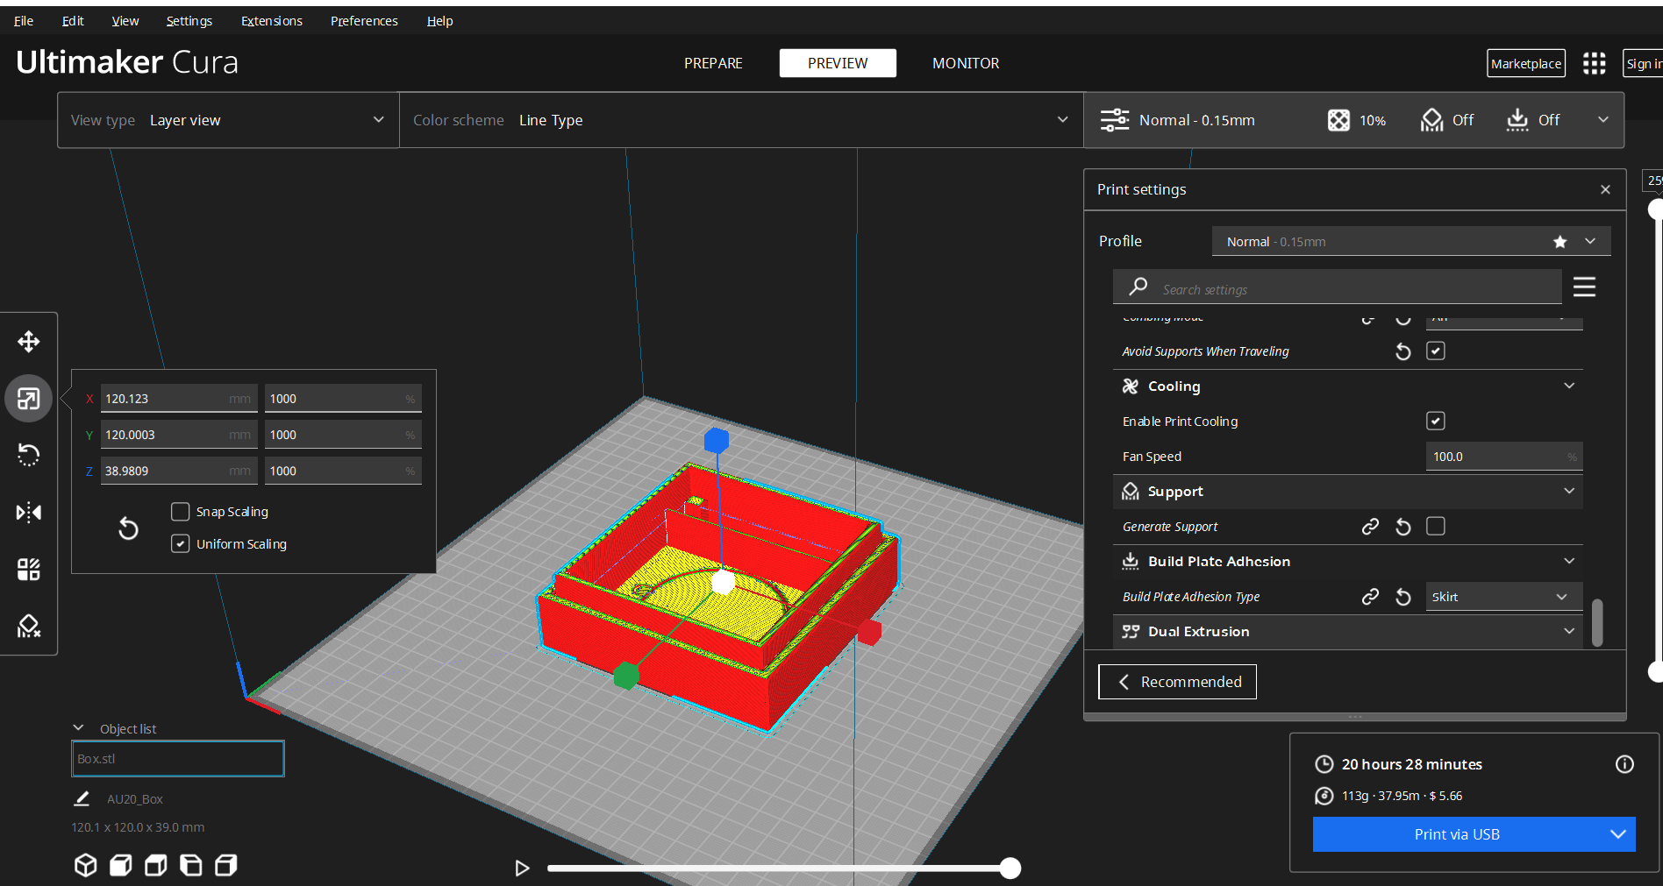
Task: Open the Extensions menu
Action: point(272,21)
